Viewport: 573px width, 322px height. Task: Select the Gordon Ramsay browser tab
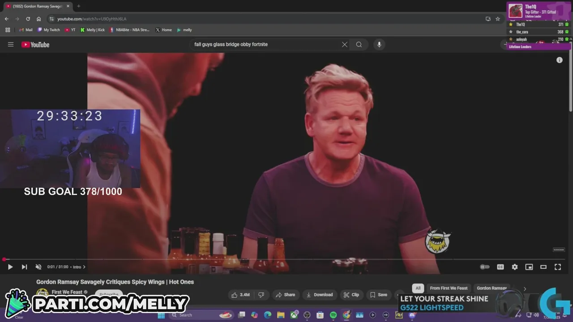click(38, 6)
